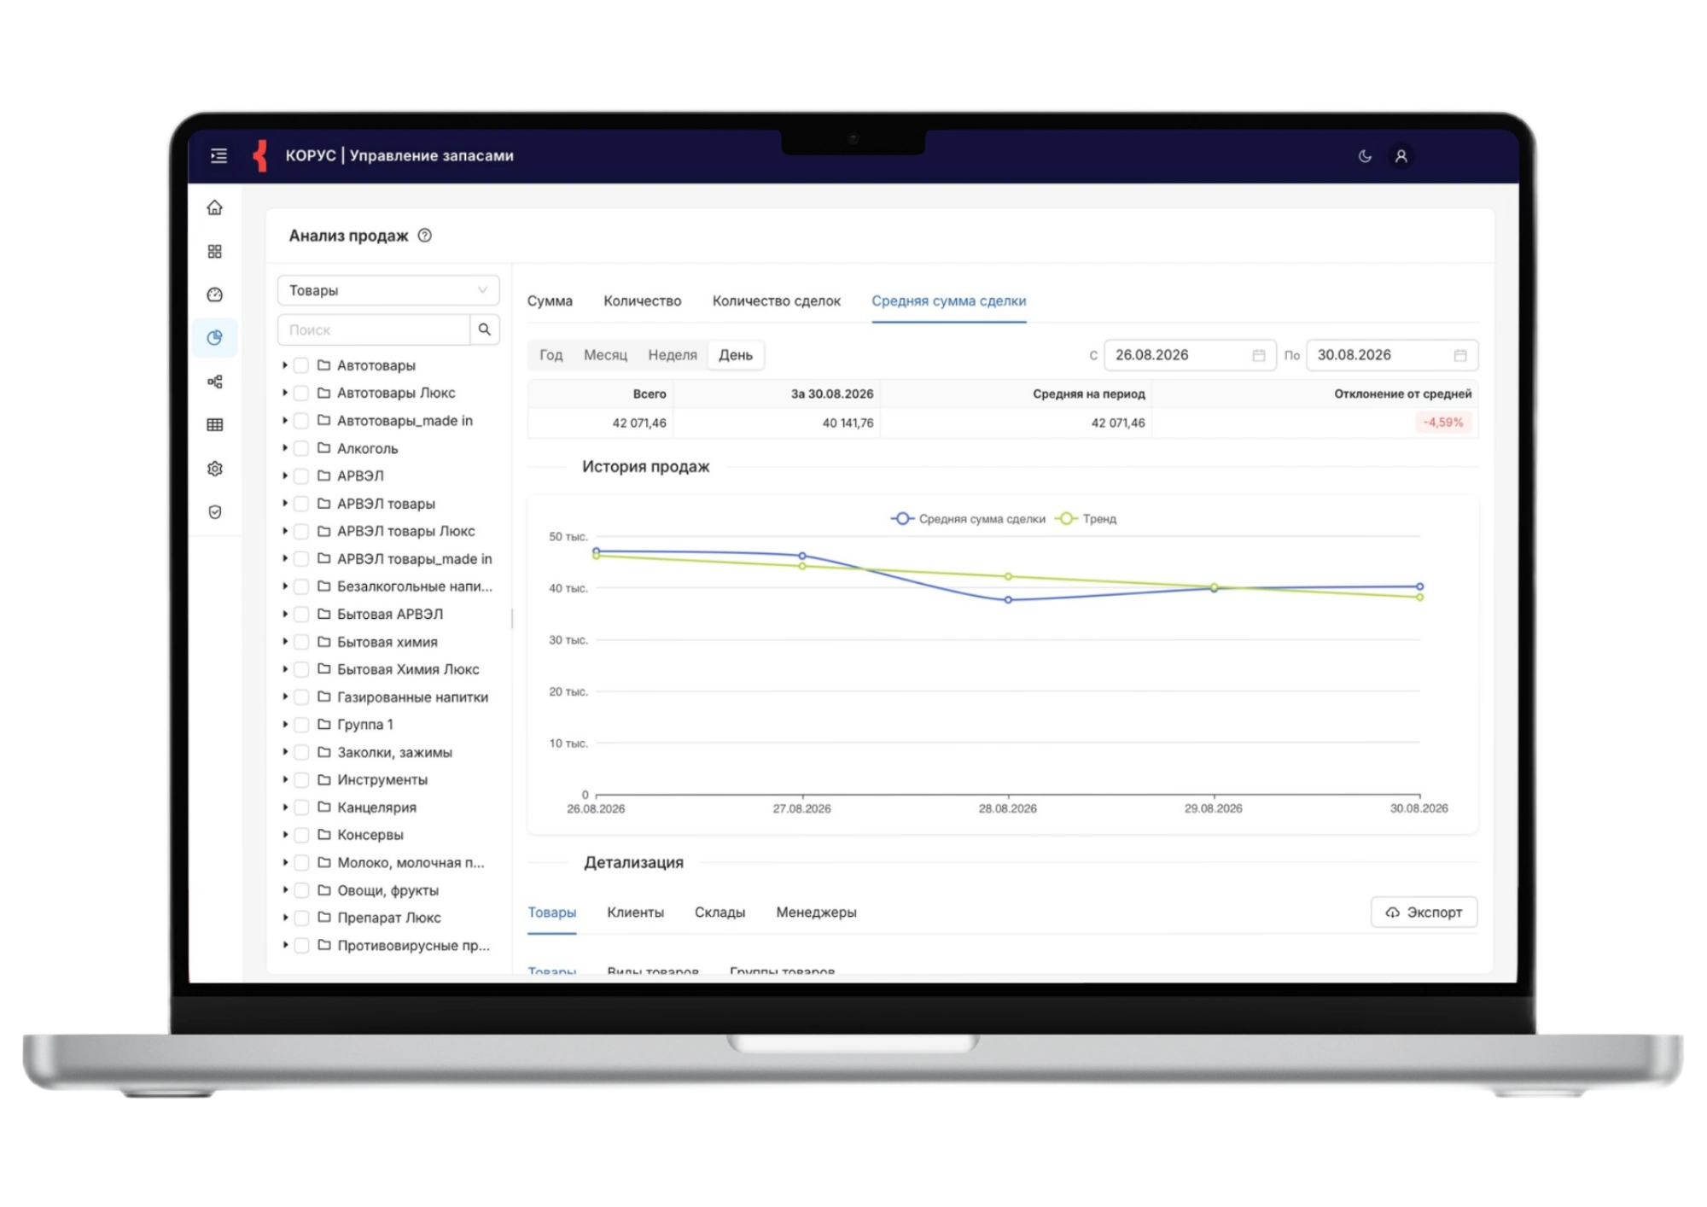Select the Месяц period button
The height and width of the screenshot is (1207, 1707).
[x=605, y=355]
